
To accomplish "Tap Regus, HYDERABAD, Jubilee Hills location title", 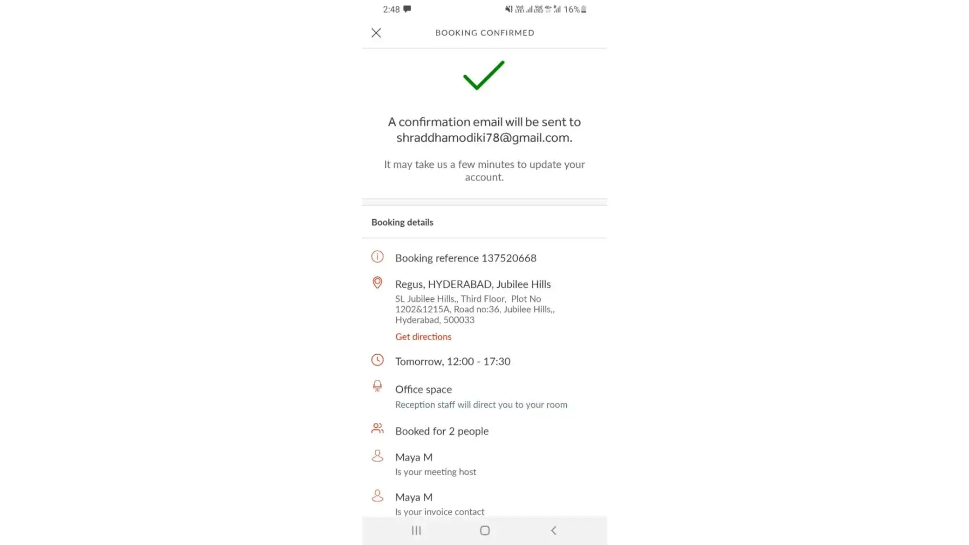I will [x=473, y=284].
